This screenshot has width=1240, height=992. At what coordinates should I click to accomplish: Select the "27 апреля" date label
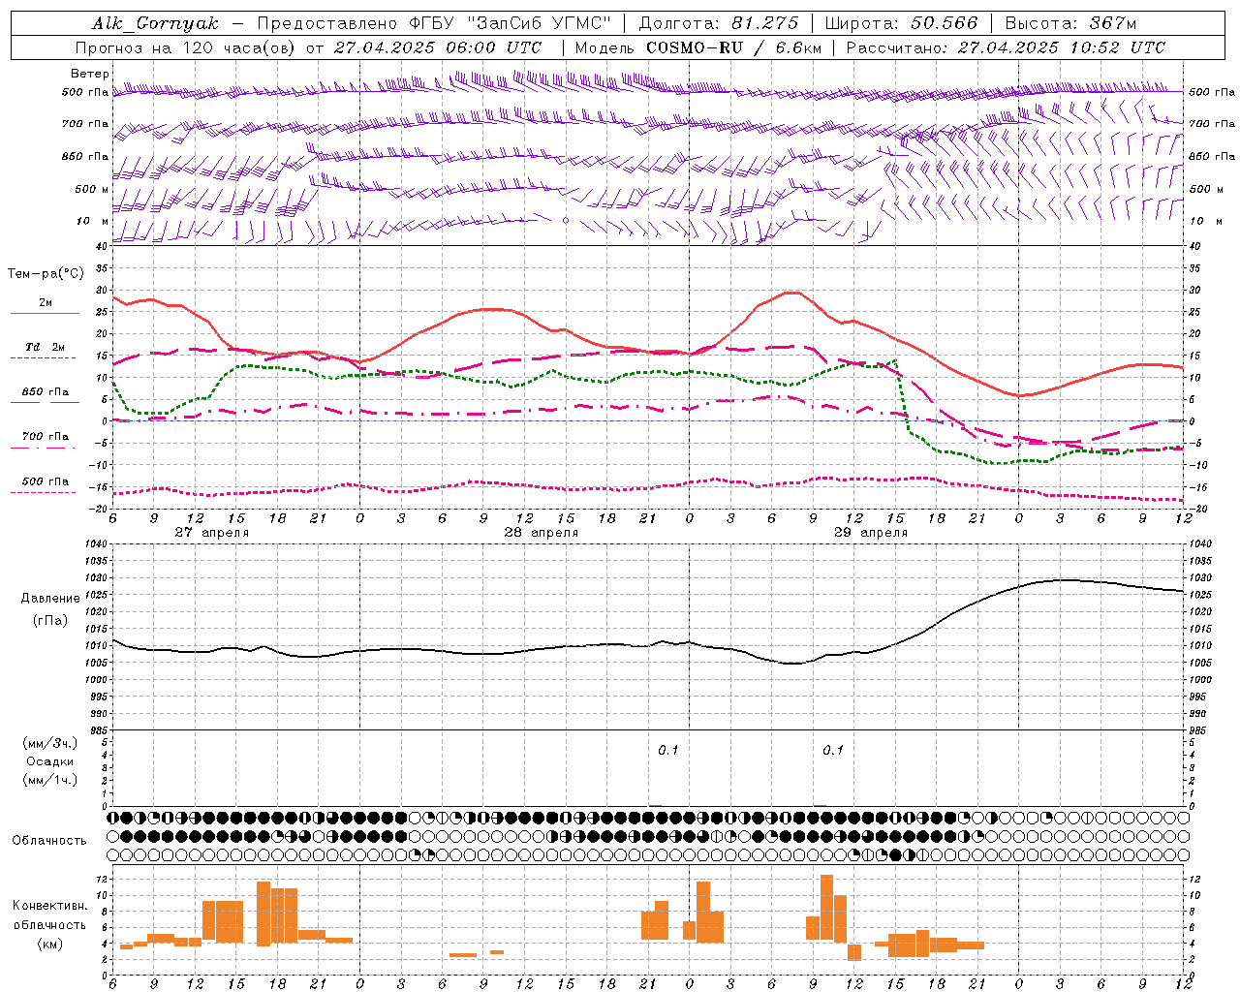(211, 533)
